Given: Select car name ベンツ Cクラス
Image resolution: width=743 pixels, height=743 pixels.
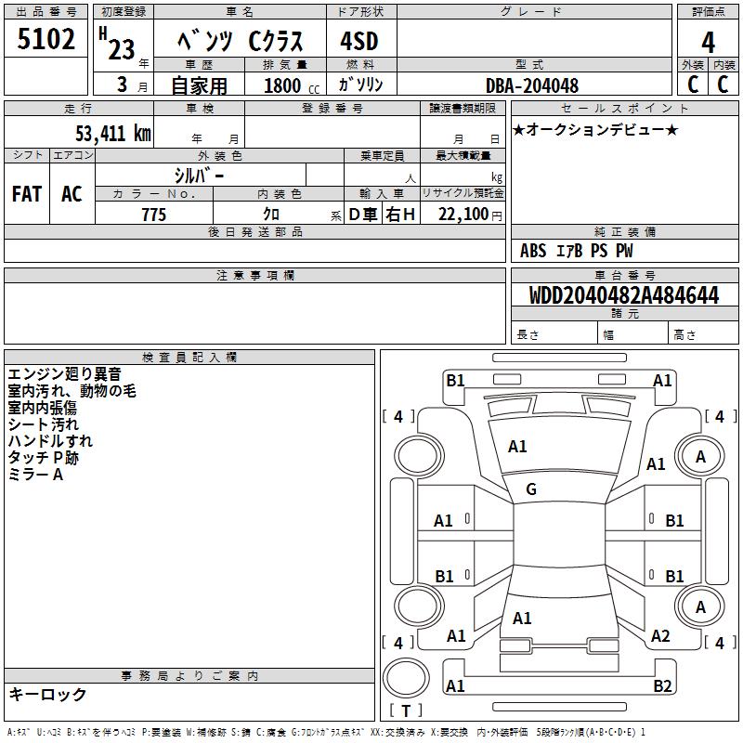Looking at the screenshot, I should click(240, 41).
